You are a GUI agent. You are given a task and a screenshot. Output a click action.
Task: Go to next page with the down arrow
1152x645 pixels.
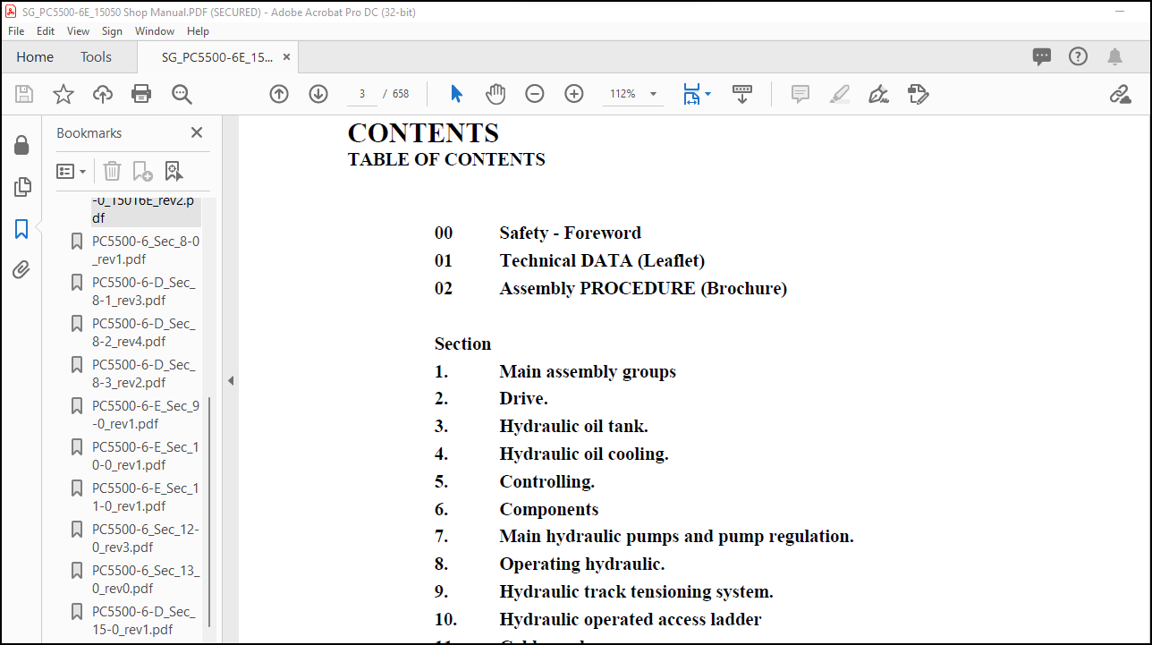318,94
